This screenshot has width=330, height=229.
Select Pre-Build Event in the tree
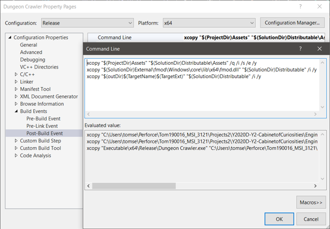pyautogui.click(x=43, y=118)
